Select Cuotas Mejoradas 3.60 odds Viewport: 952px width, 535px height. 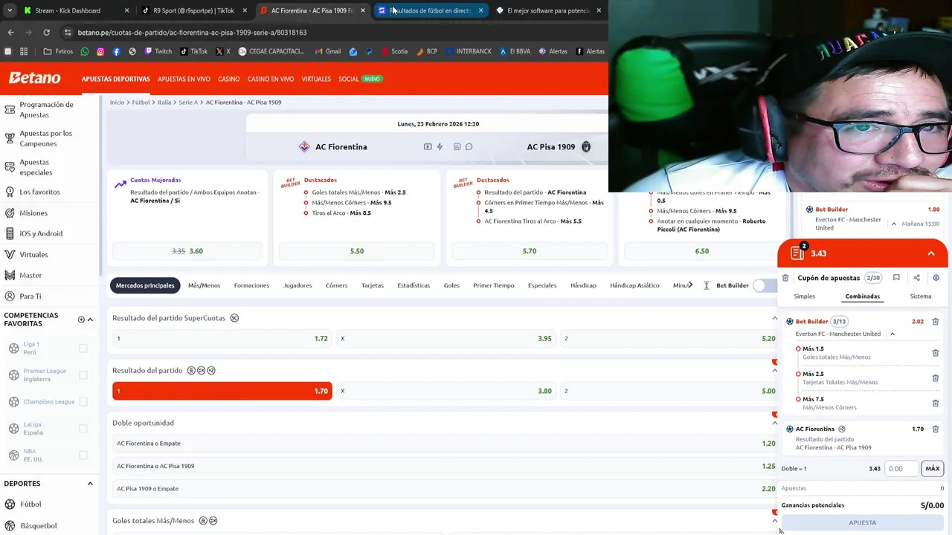click(187, 251)
